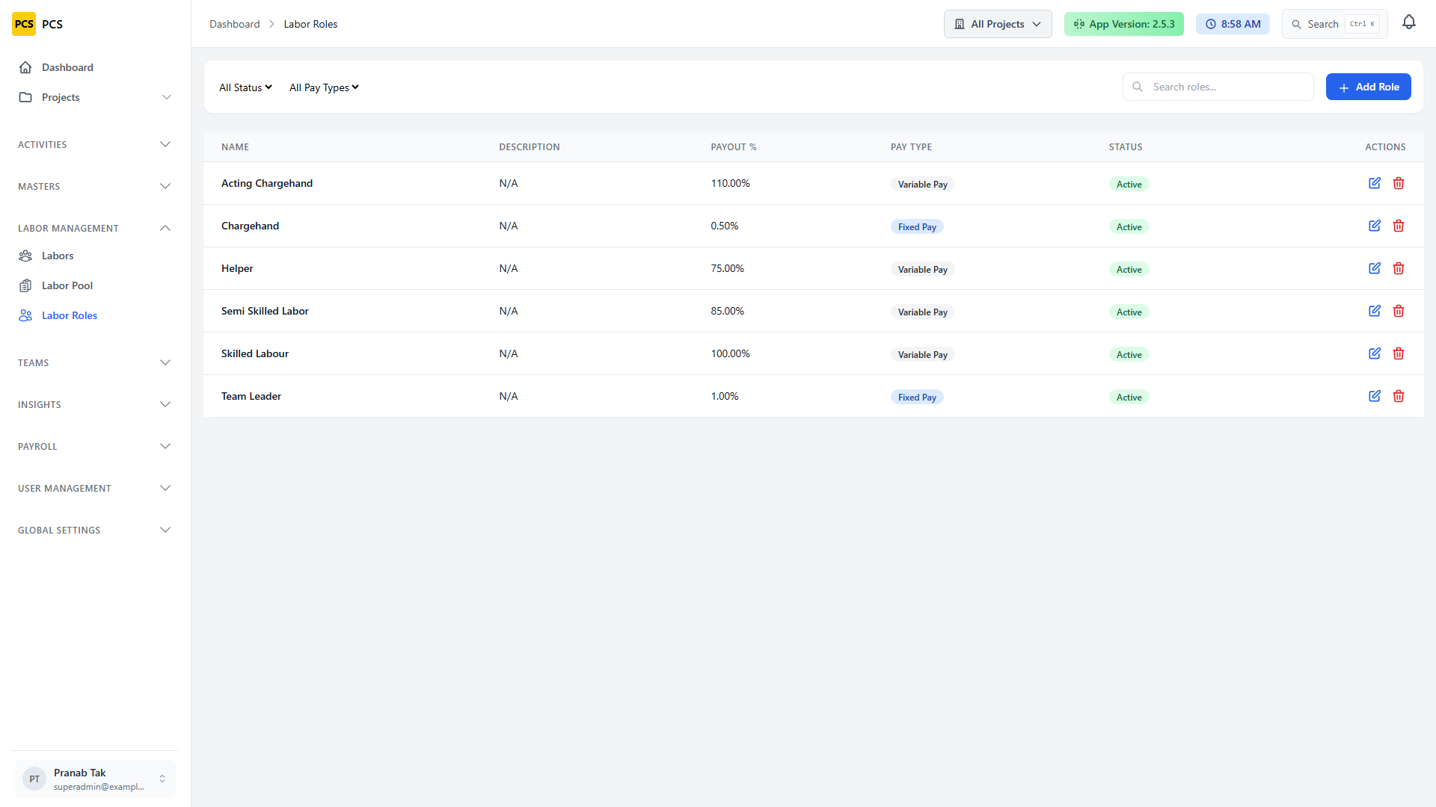Delete the Chargehand role
Viewport: 1436px width, 807px height.
click(1399, 226)
